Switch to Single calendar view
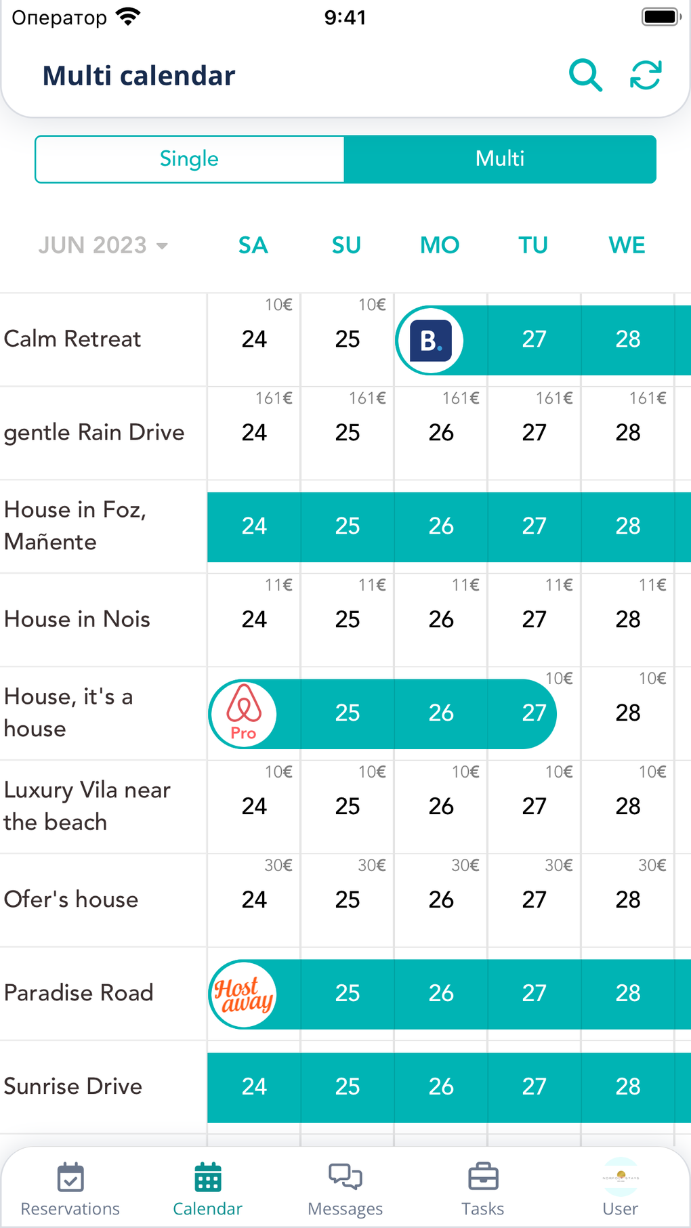 pyautogui.click(x=190, y=159)
